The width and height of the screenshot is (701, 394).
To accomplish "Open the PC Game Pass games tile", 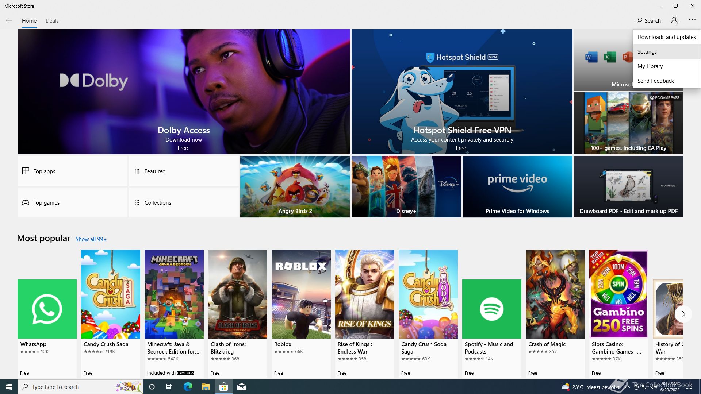I will (x=628, y=123).
